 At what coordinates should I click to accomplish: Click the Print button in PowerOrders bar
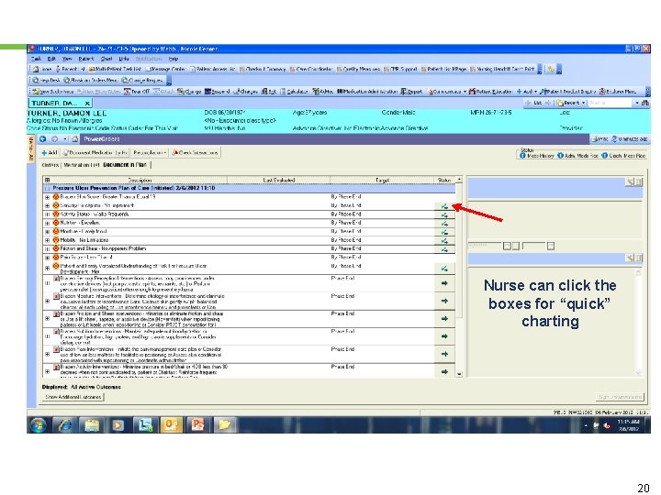point(599,139)
